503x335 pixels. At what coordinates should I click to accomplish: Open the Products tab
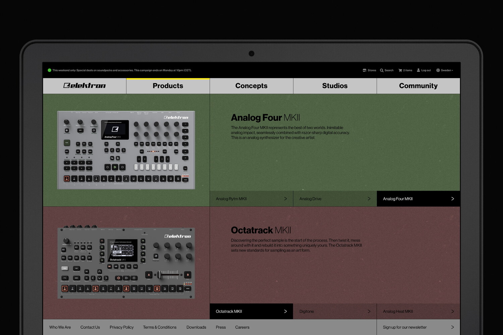pyautogui.click(x=168, y=86)
